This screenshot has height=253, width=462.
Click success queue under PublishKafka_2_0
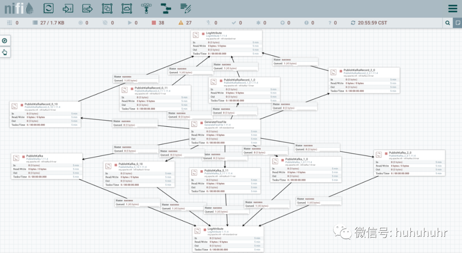(x=319, y=201)
